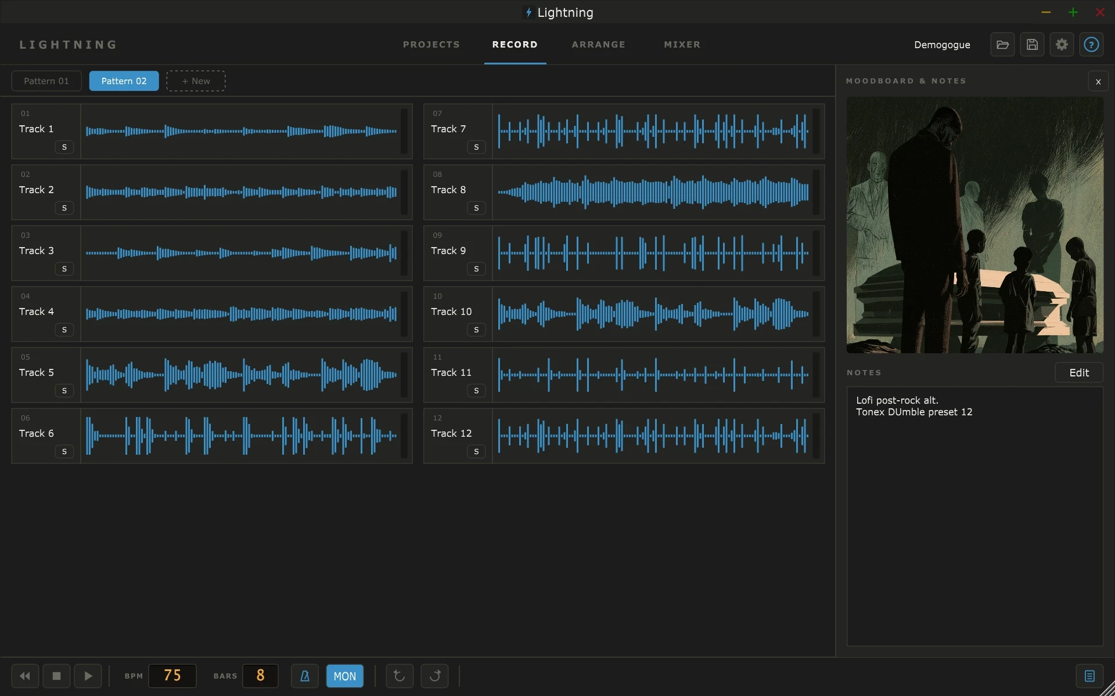The width and height of the screenshot is (1115, 696).
Task: Select the Pattern 01 tab
Action: click(x=46, y=81)
